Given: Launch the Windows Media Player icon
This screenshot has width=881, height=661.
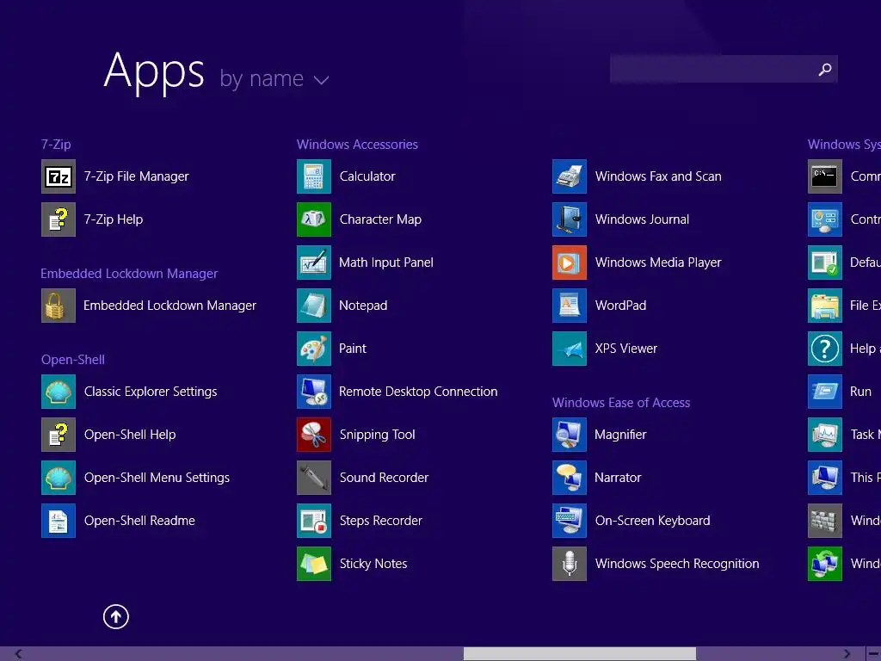Looking at the screenshot, I should point(570,263).
